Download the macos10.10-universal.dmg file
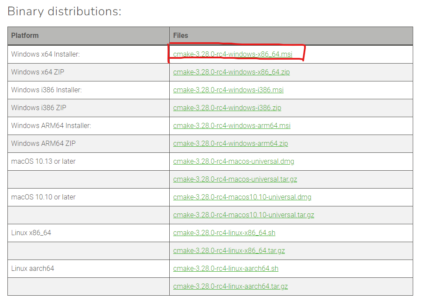 (242, 197)
